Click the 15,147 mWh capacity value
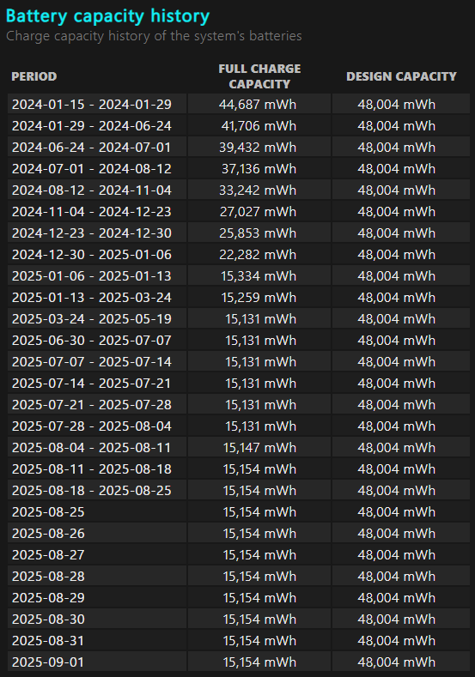 pos(259,448)
